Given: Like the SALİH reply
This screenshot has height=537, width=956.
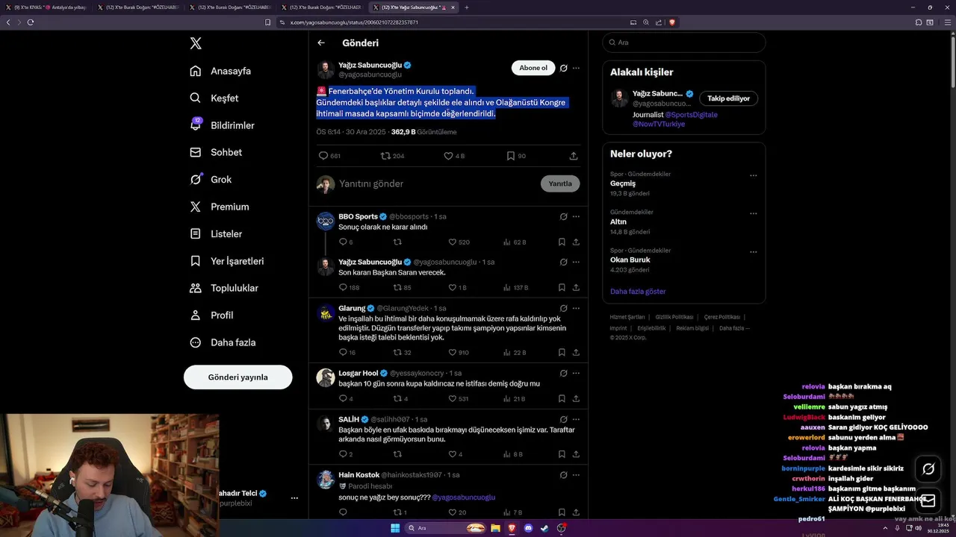Looking at the screenshot, I should click(456, 454).
